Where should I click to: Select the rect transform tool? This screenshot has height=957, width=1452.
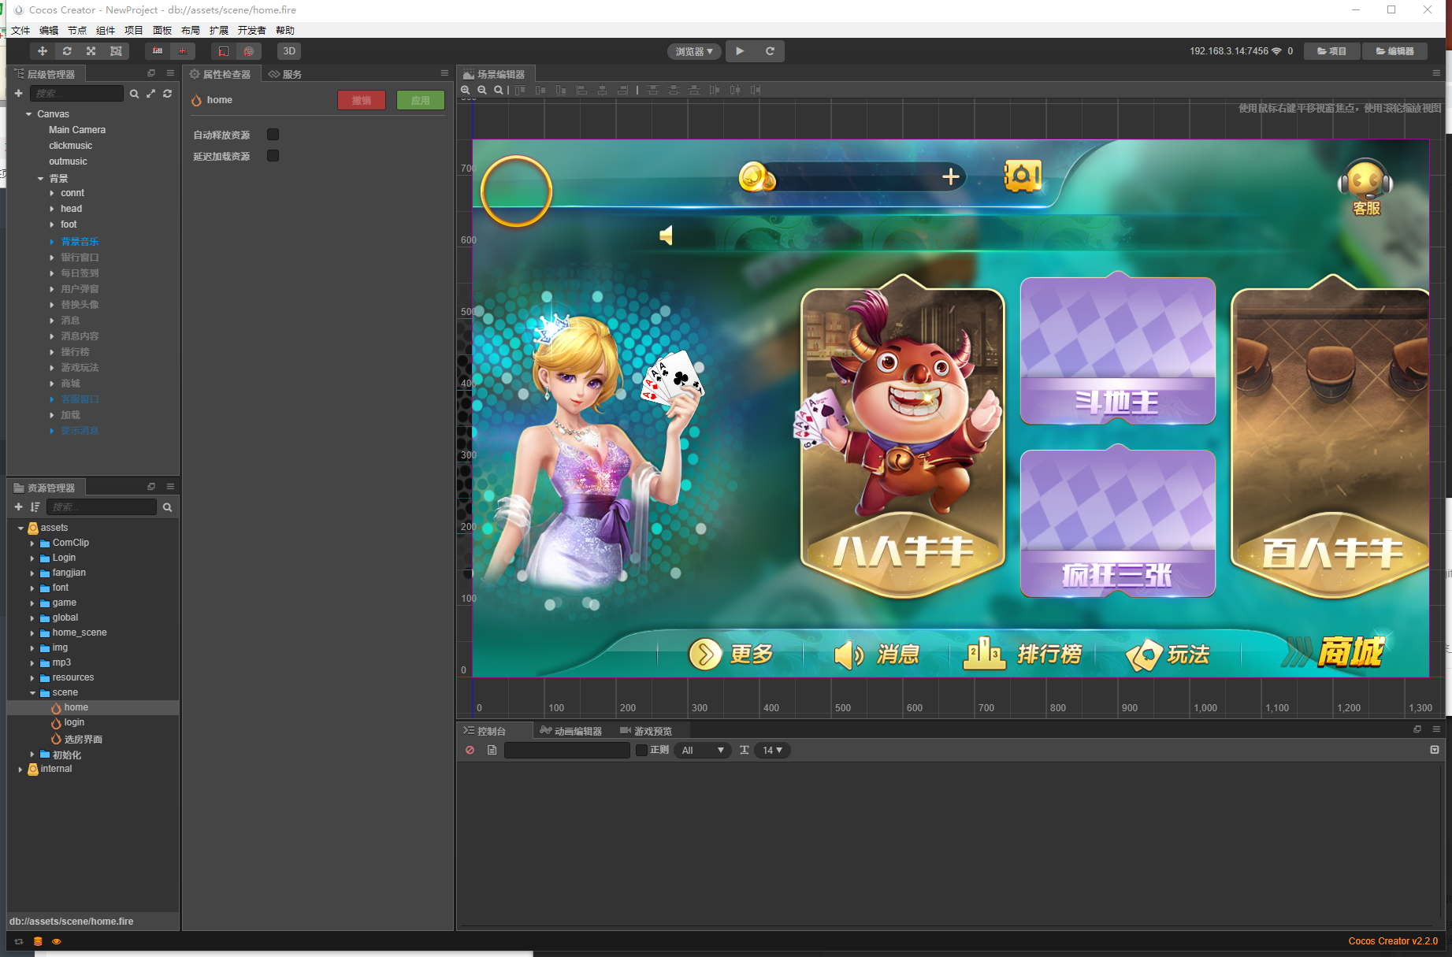(x=116, y=51)
